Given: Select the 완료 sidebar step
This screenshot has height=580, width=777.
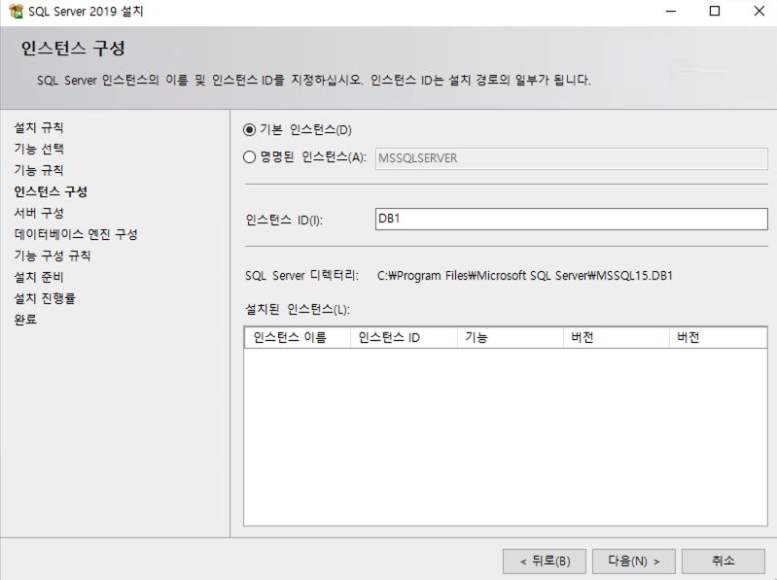Looking at the screenshot, I should click(x=25, y=320).
